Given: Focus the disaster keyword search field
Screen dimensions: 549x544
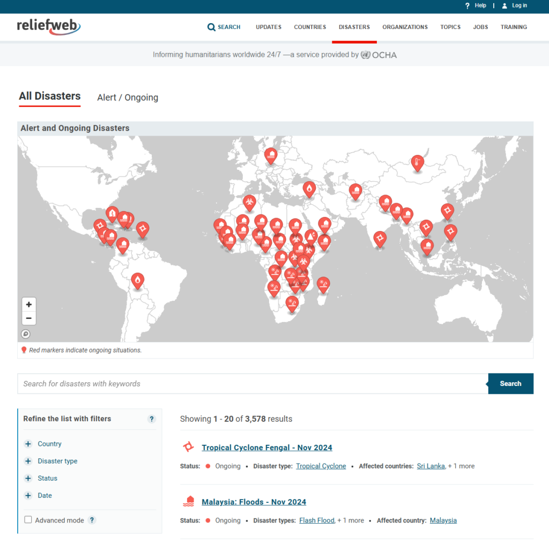Looking at the screenshot, I should click(x=253, y=383).
